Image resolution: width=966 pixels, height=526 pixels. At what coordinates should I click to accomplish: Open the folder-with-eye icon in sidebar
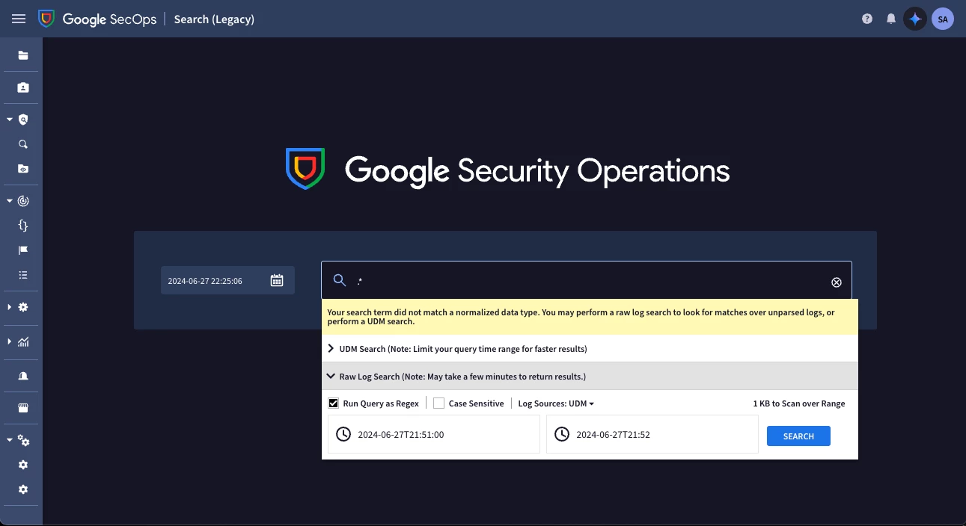(23, 169)
